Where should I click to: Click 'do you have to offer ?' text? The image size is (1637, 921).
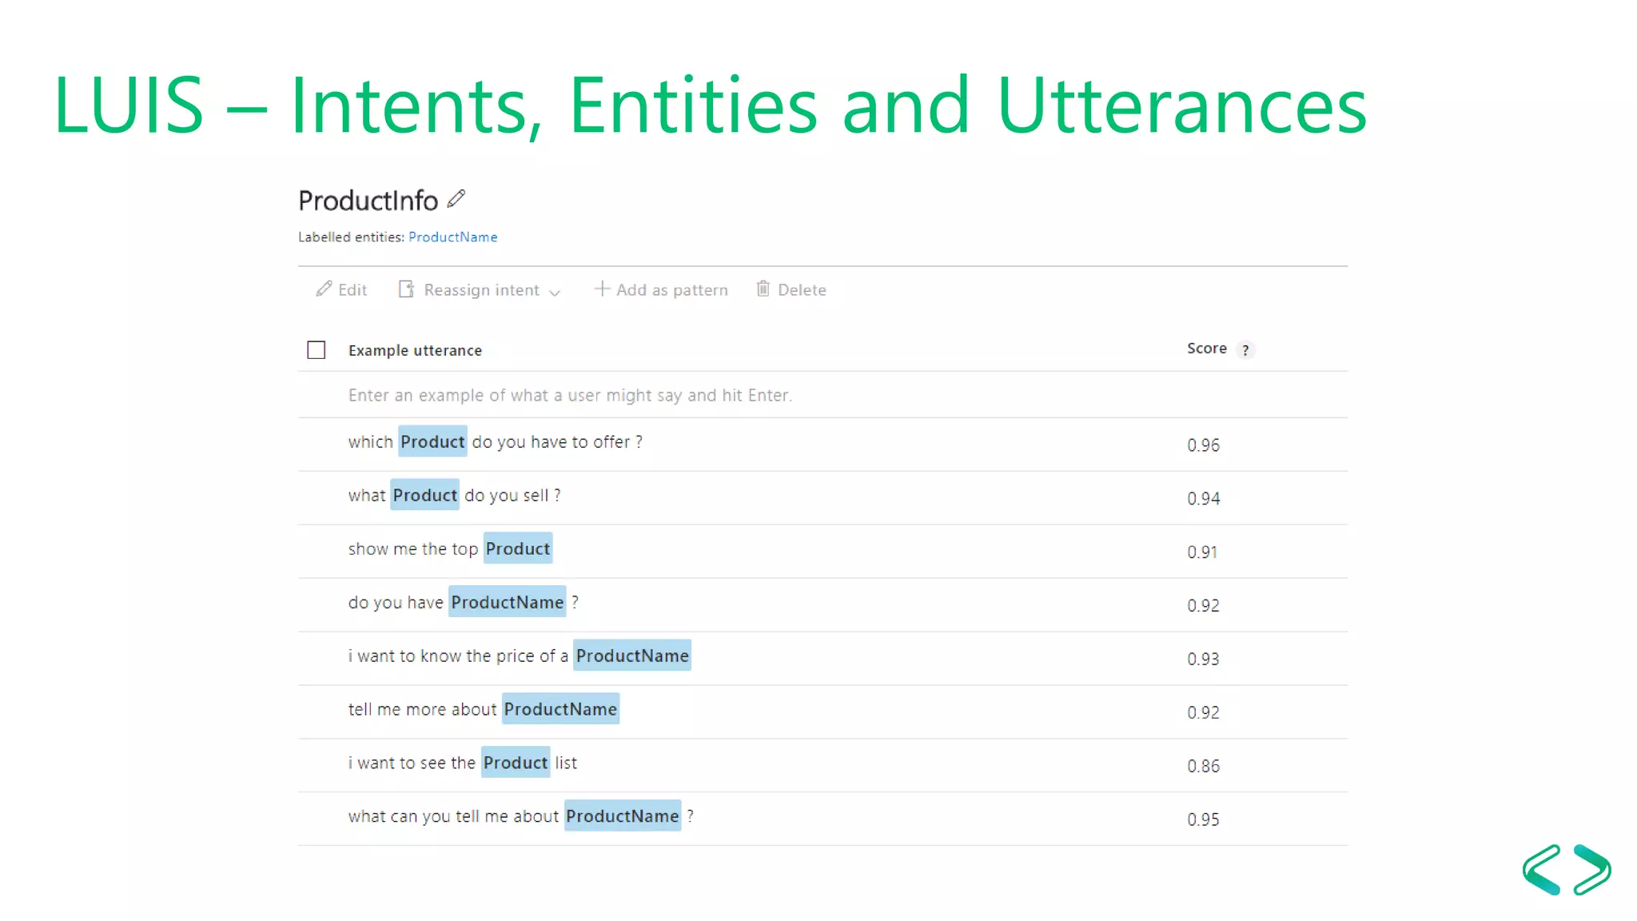point(557,442)
